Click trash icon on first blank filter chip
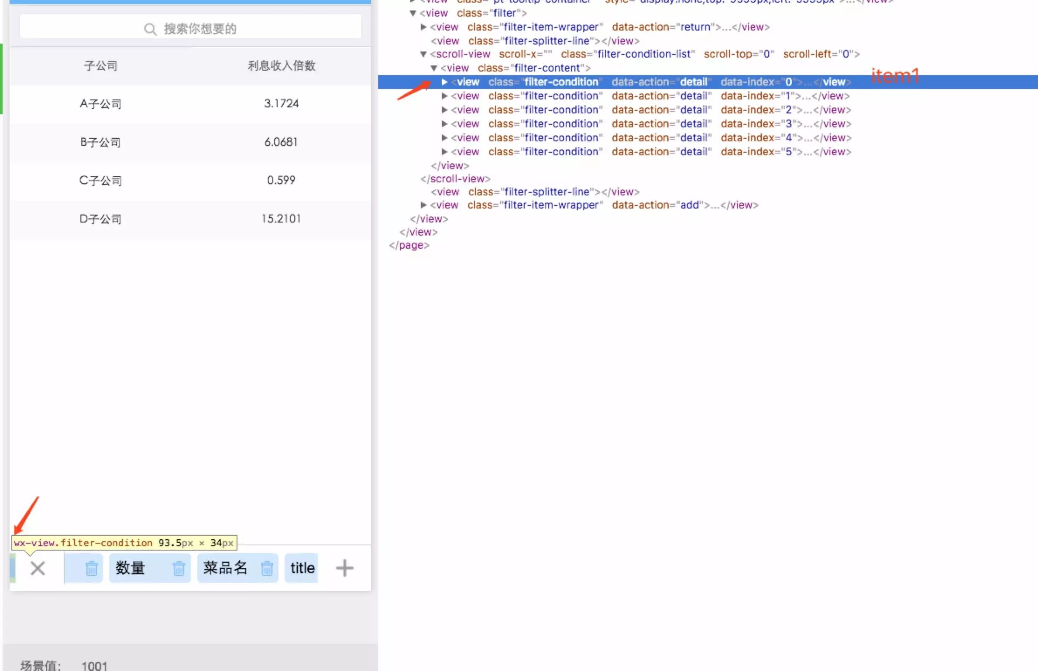This screenshot has height=671, width=1038. pos(91,568)
